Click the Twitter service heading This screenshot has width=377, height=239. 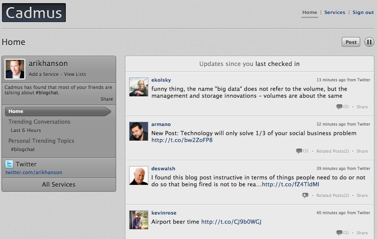(26, 164)
